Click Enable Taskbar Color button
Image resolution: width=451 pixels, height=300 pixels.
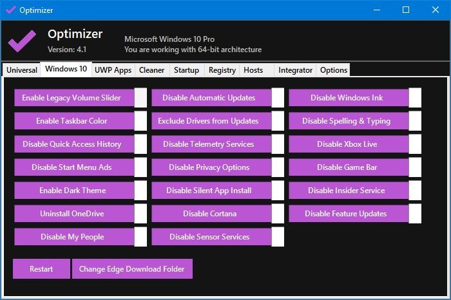[x=74, y=121]
